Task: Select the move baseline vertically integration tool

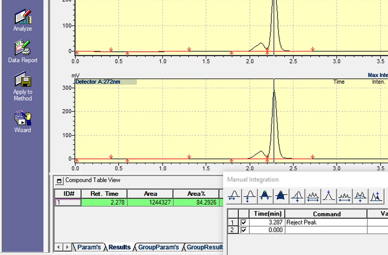Action: [x=250, y=197]
